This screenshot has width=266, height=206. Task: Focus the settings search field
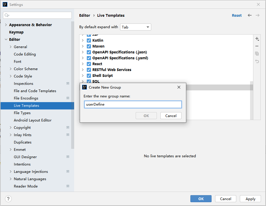37,15
